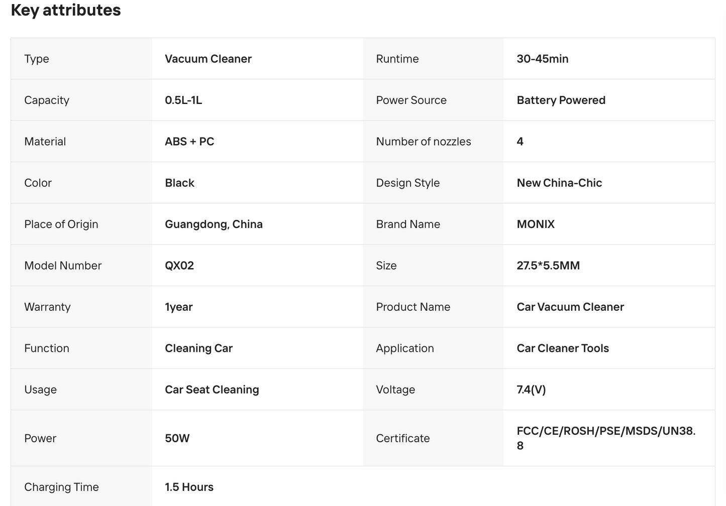The width and height of the screenshot is (726, 506).
Task: Select the 1year warranty value
Action: (x=179, y=307)
